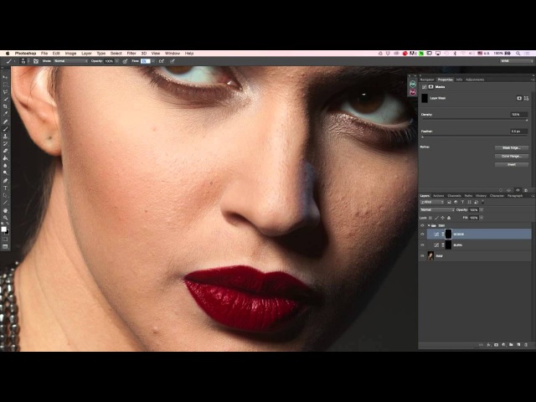Hide the DODGE layer with its eye icon
Screen dimensions: 536x402
422,234
